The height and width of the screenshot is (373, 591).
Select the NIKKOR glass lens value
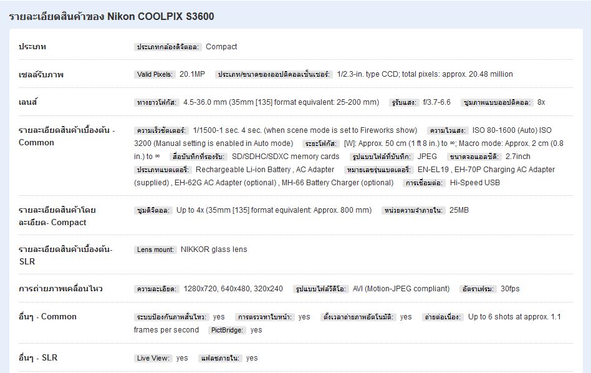214,249
